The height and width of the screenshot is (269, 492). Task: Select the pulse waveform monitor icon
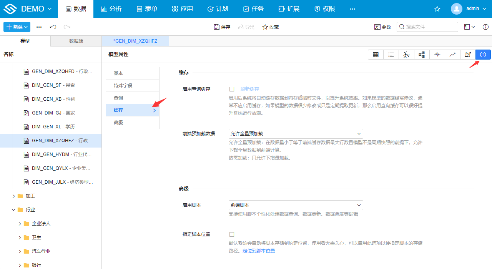pyautogui.click(x=437, y=55)
